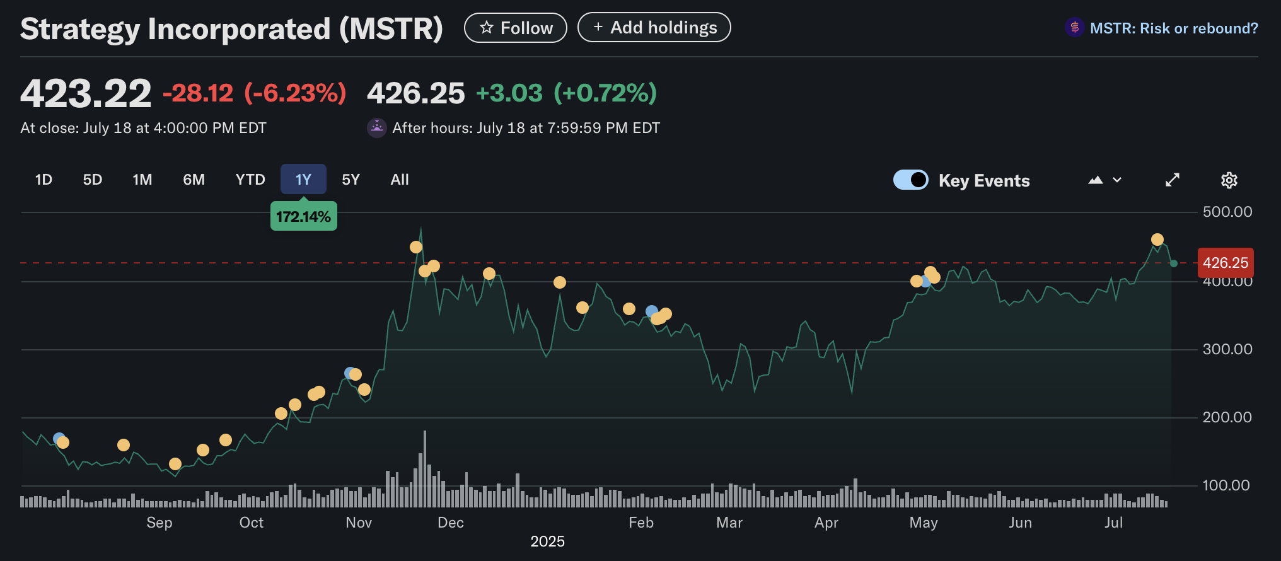Toggle the Key Events switch off
The height and width of the screenshot is (561, 1281).
point(910,180)
